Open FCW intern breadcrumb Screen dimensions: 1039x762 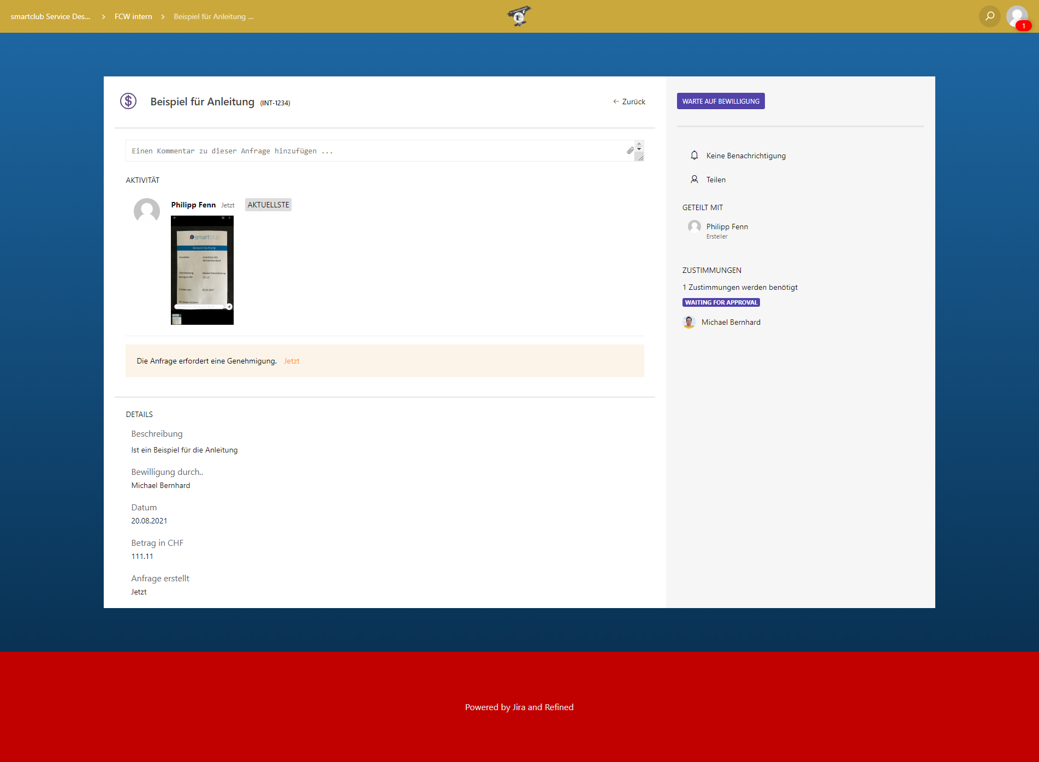click(133, 16)
